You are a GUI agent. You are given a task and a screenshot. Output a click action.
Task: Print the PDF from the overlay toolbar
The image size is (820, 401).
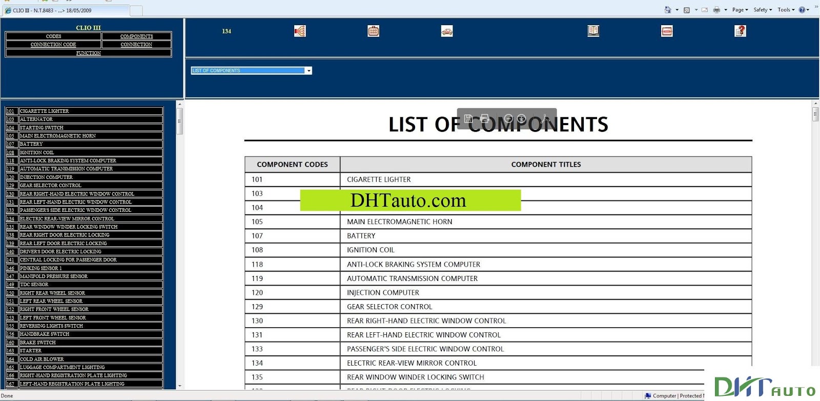(484, 118)
